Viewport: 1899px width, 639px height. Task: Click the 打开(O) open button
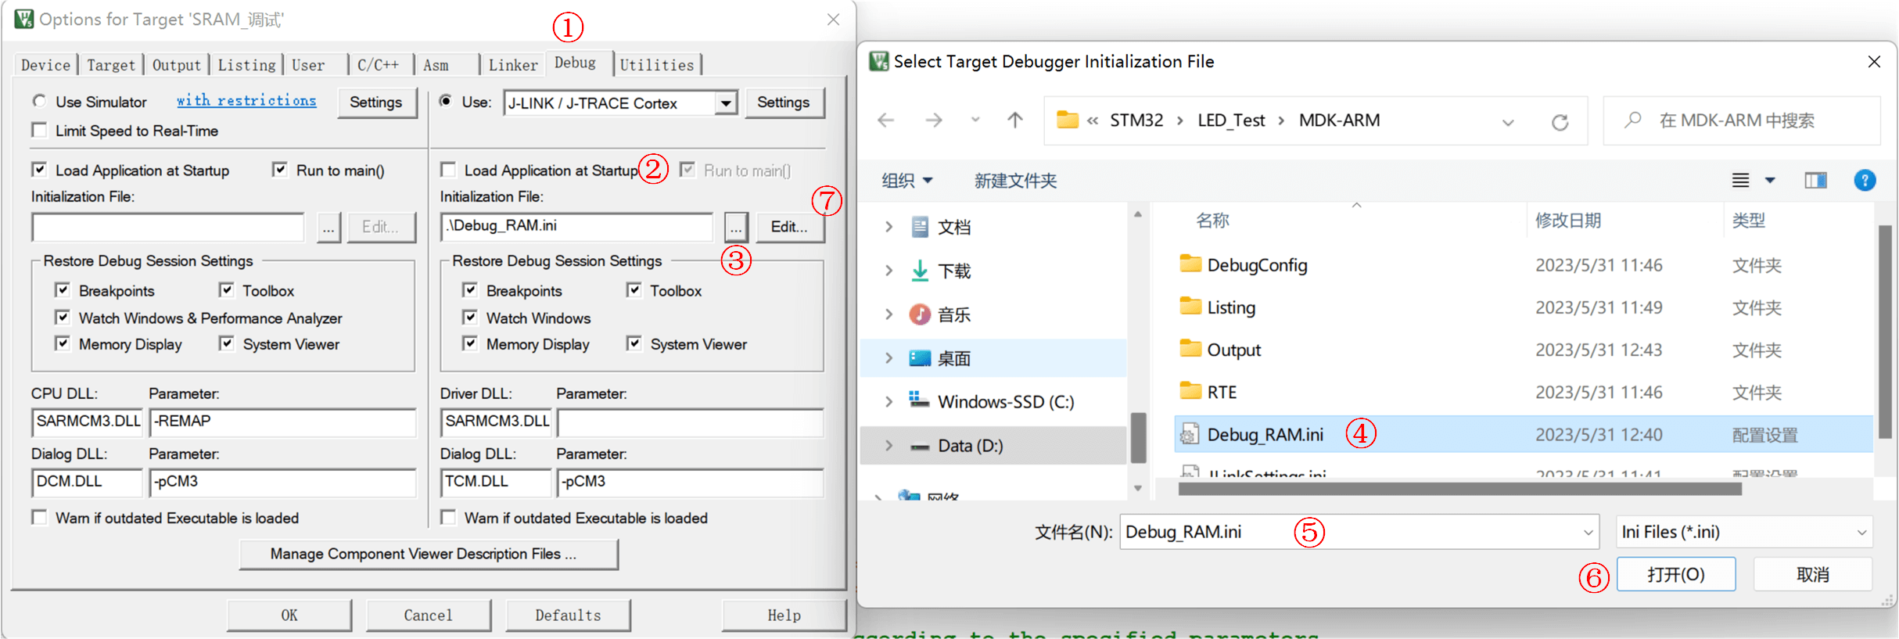coord(1675,575)
